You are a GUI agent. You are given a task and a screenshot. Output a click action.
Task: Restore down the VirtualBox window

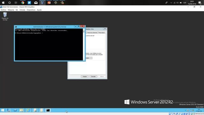(194, 7)
